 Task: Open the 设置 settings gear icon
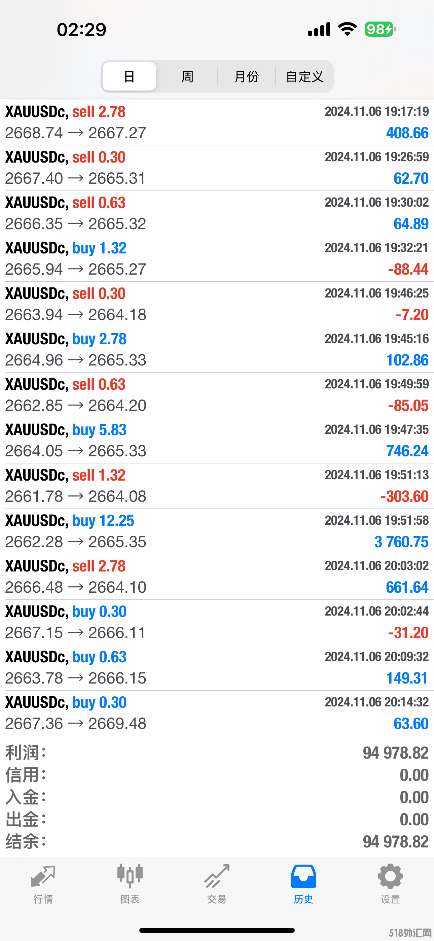390,877
